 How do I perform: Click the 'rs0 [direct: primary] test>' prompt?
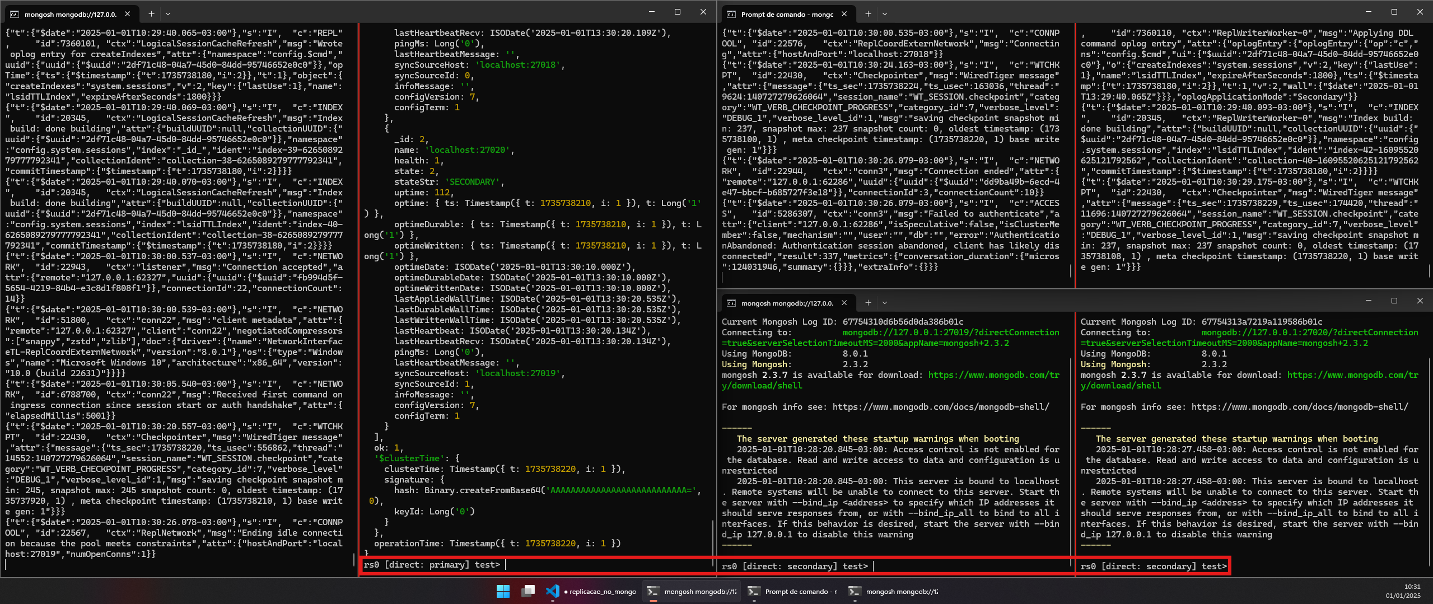click(x=432, y=565)
